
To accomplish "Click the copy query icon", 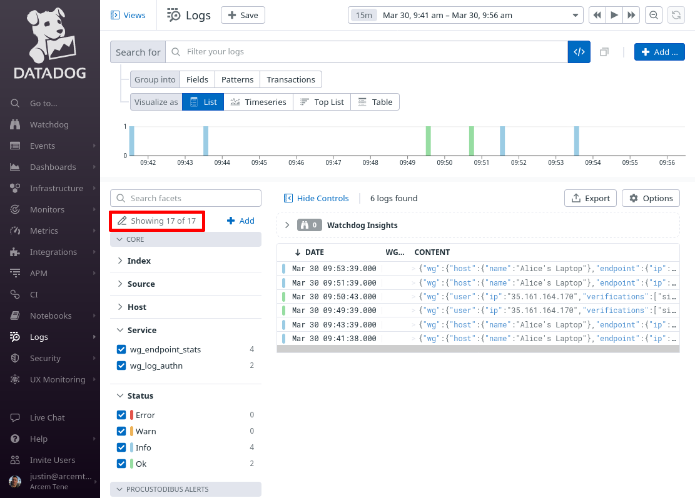I will (604, 52).
